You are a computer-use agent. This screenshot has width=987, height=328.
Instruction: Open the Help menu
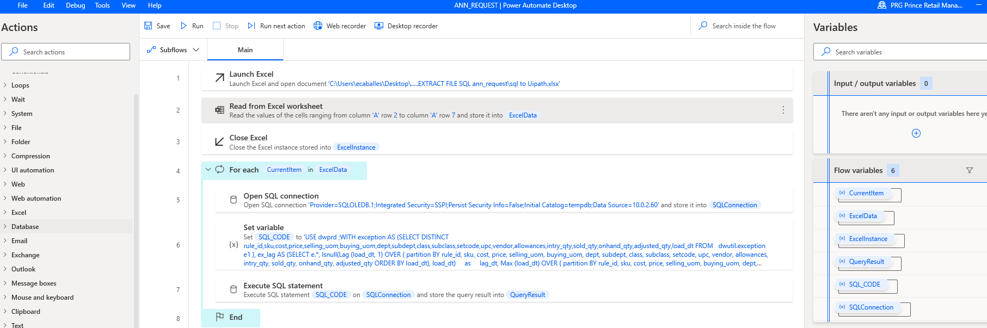[x=155, y=5]
